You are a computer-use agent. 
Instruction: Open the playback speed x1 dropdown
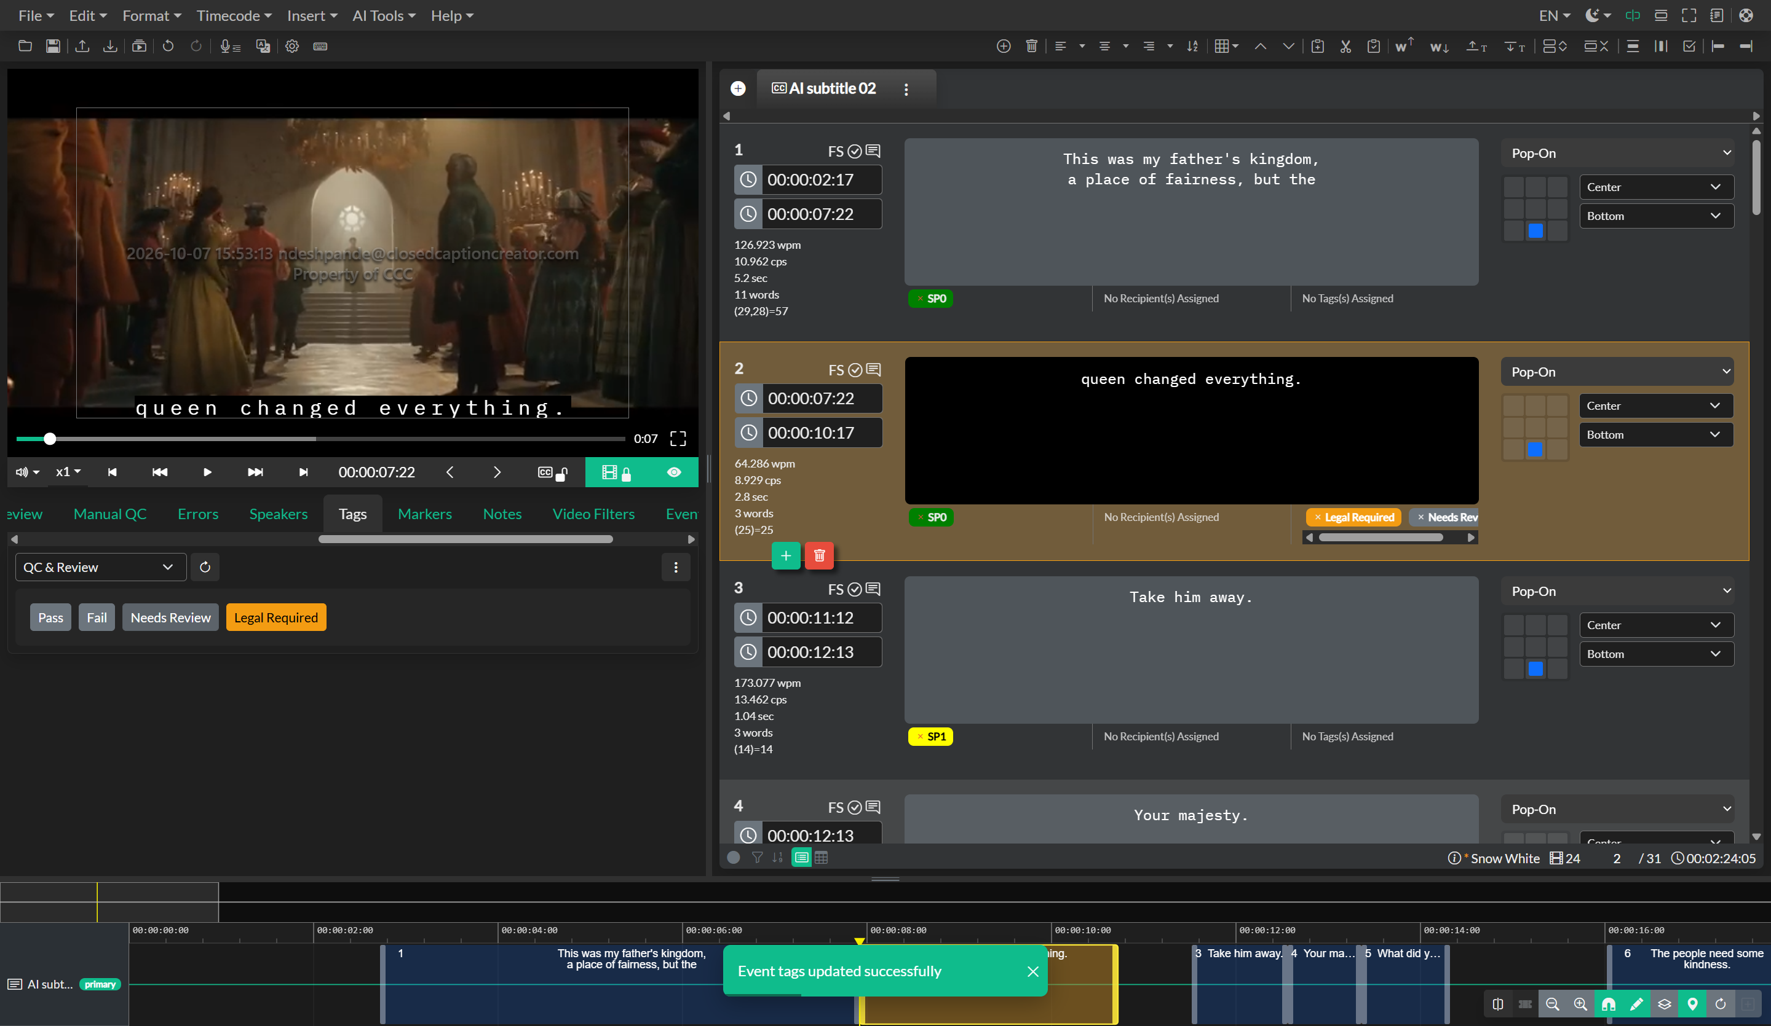[x=68, y=472]
